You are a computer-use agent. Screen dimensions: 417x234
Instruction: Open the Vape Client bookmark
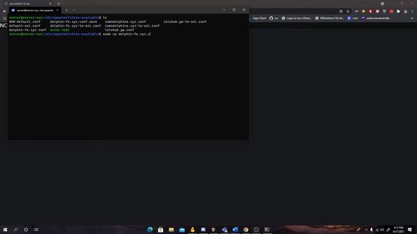pos(259,18)
